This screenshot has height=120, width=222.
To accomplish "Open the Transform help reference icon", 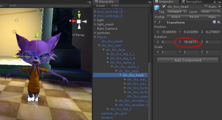I will [x=214, y=23].
